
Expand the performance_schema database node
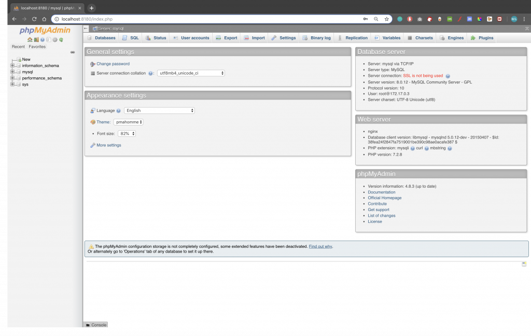pyautogui.click(x=12, y=78)
